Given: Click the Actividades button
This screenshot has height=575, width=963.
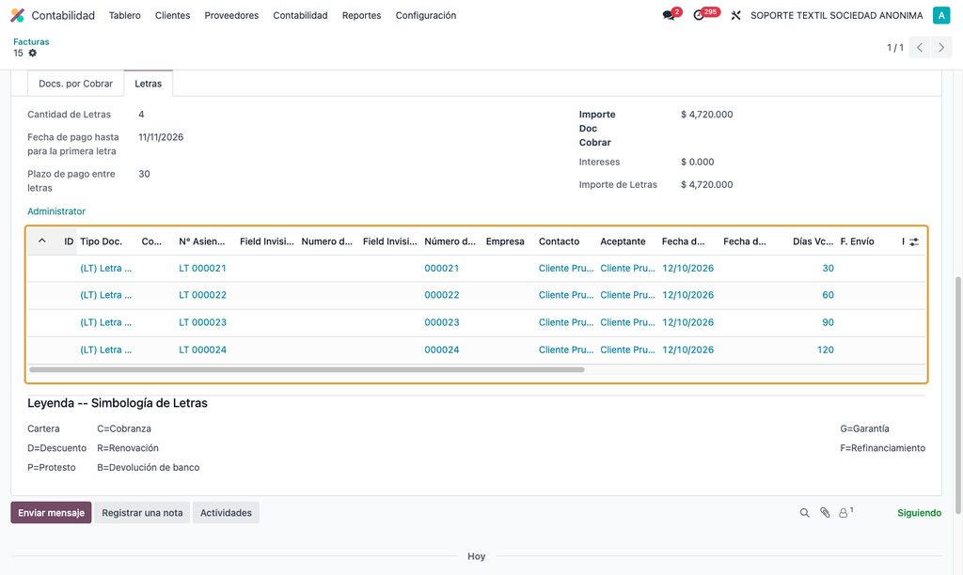Looking at the screenshot, I should coord(226,512).
